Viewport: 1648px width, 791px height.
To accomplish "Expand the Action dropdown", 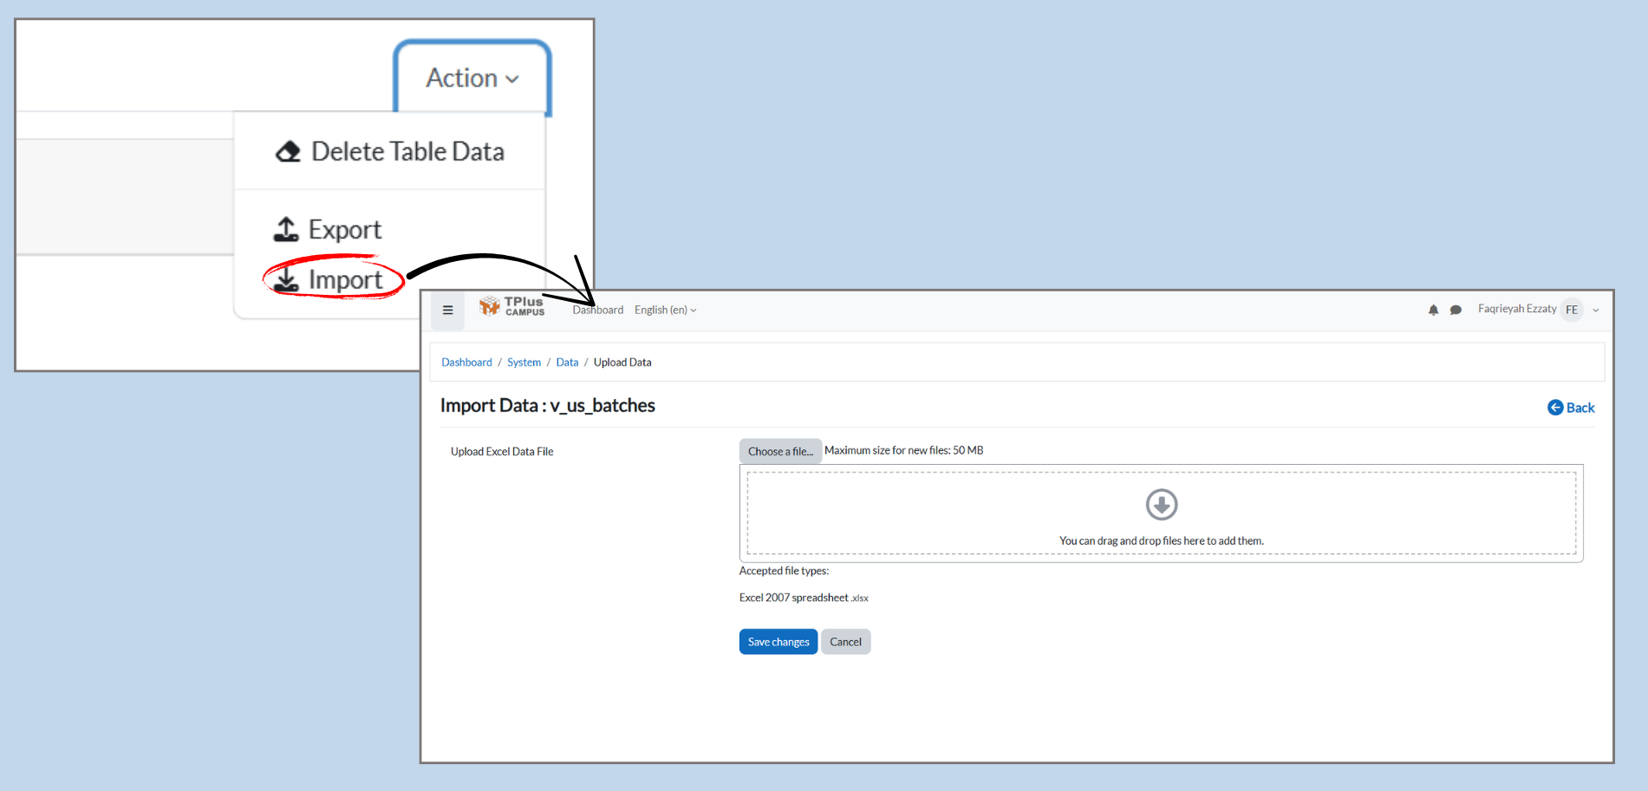I will [472, 78].
